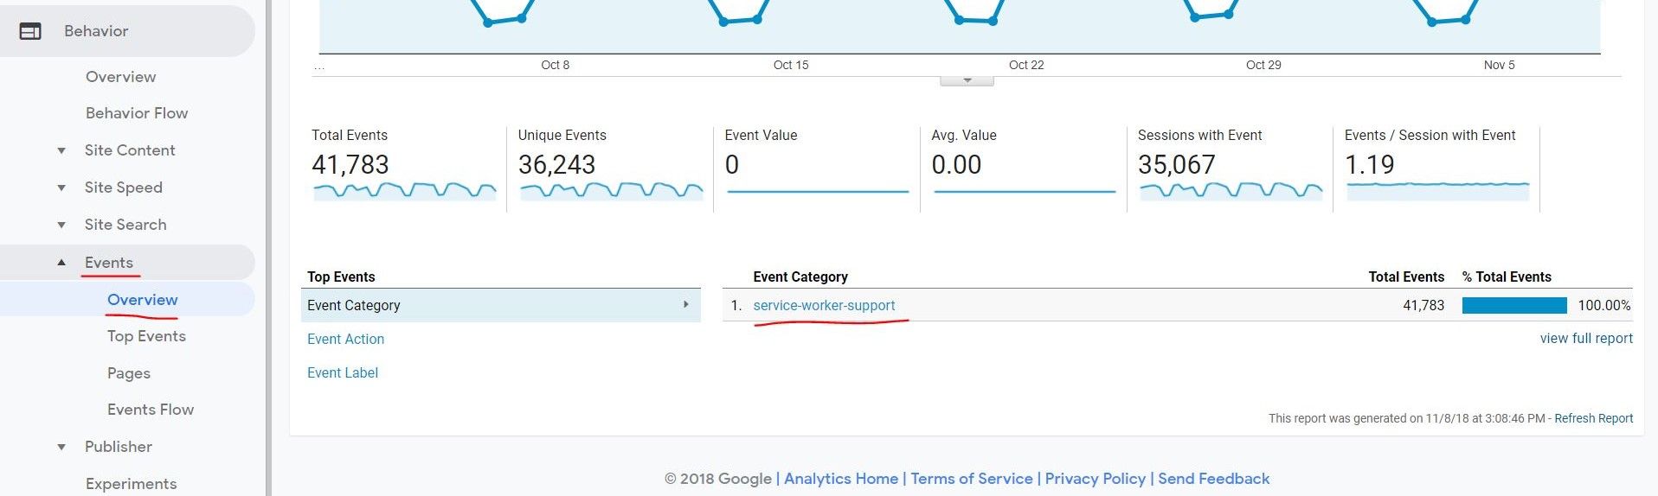Open service-worker-support event category
The height and width of the screenshot is (496, 1658).
click(x=824, y=305)
